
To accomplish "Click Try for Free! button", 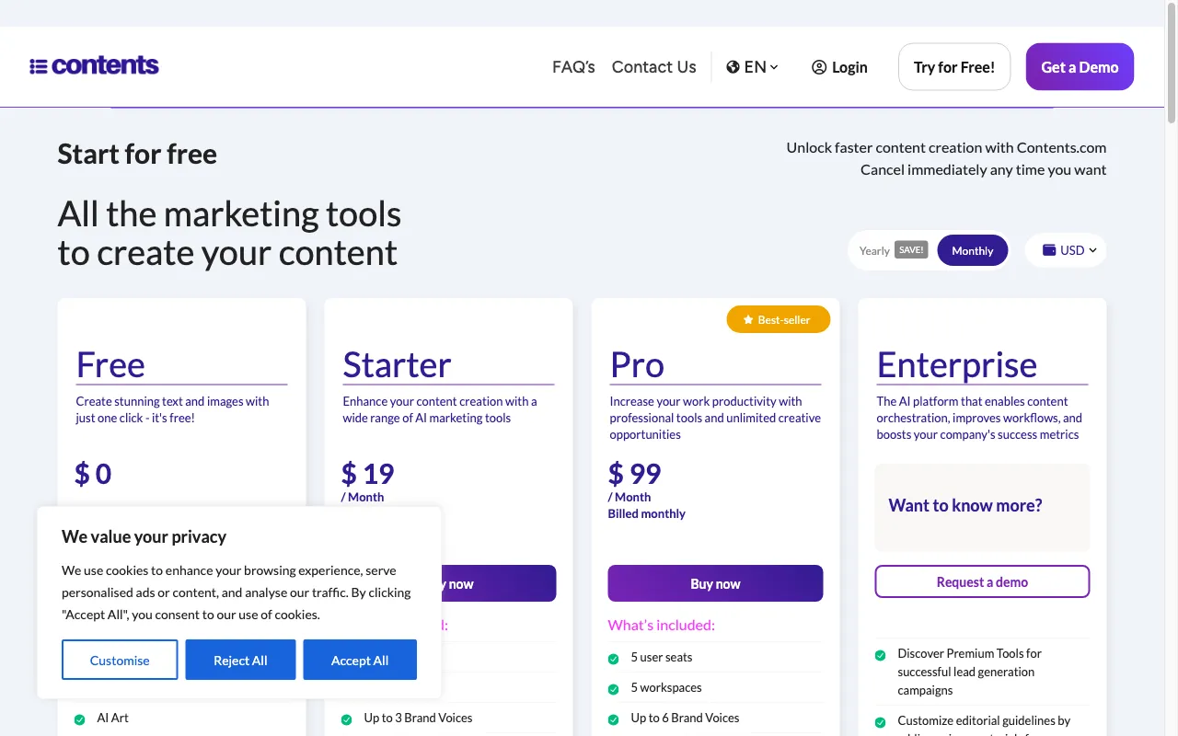I will point(954,67).
